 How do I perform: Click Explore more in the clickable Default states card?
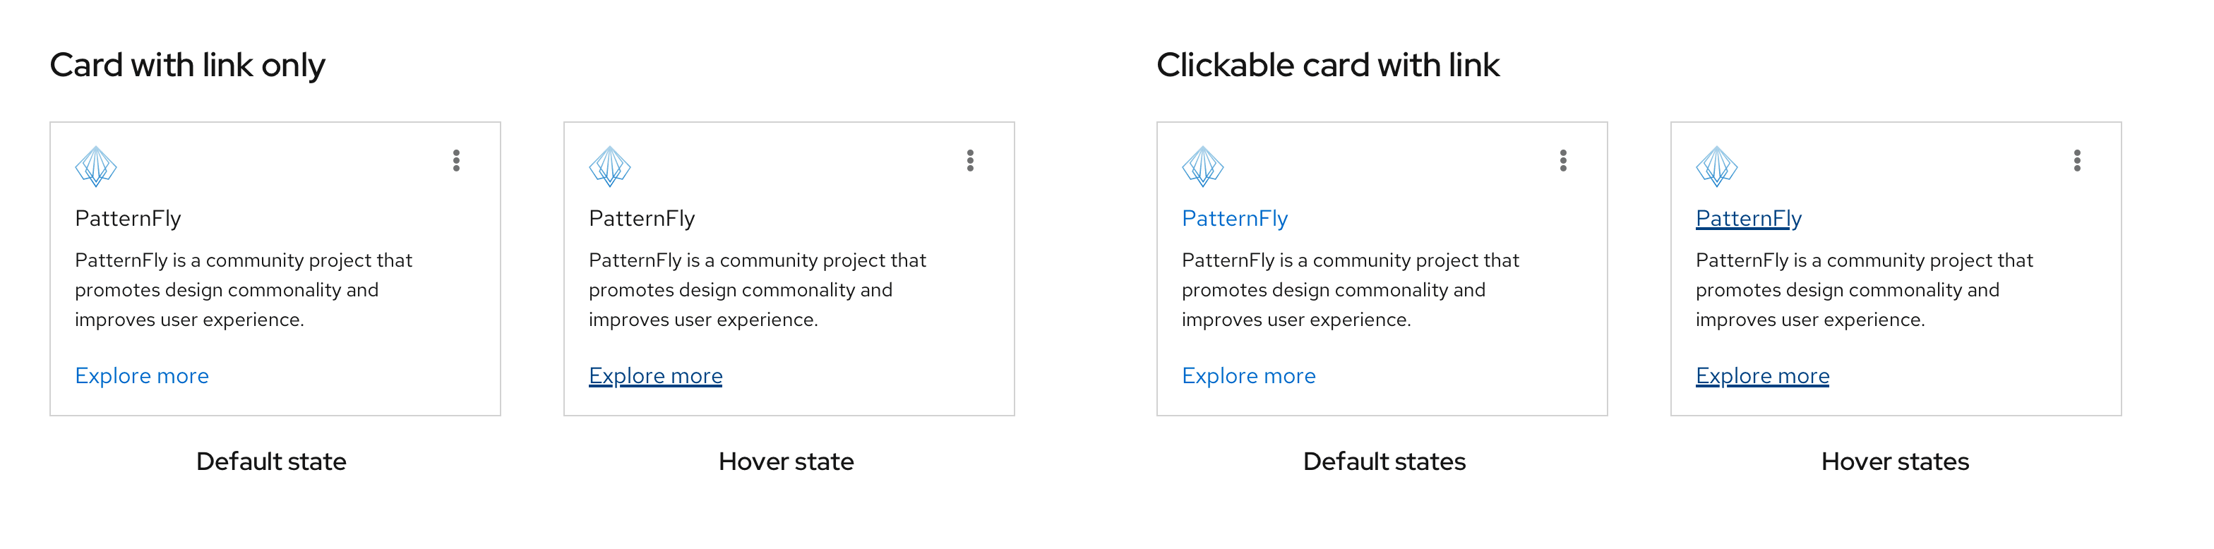(1249, 375)
